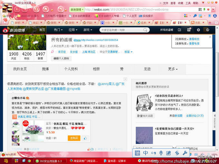The height and width of the screenshot is (164, 219).
Task: Open the 文件 browser menu
Action: coord(166,3)
